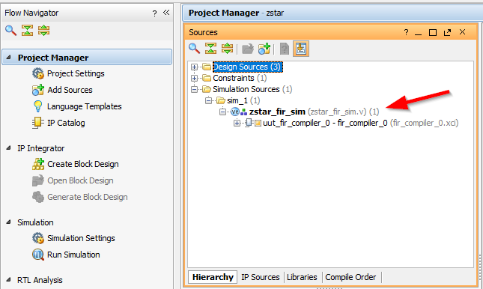Expand the uut_fir_compiler_0 tree node
Screen dimensions: 483x289
point(237,124)
